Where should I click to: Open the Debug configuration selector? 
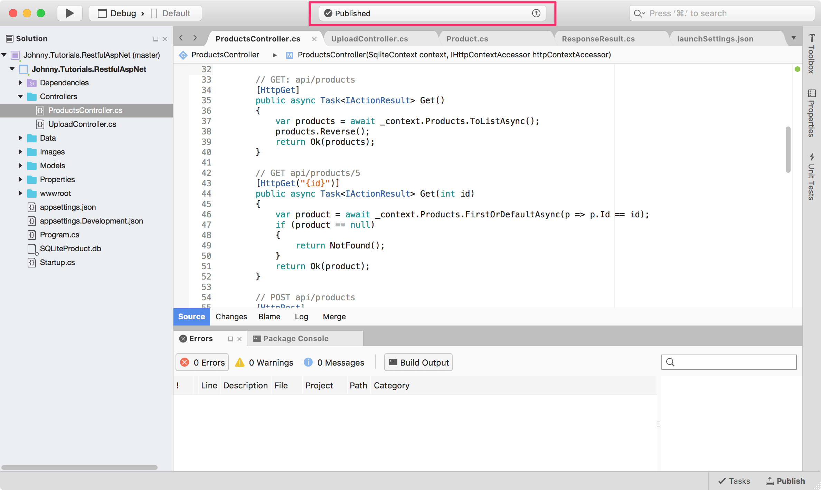pos(117,13)
